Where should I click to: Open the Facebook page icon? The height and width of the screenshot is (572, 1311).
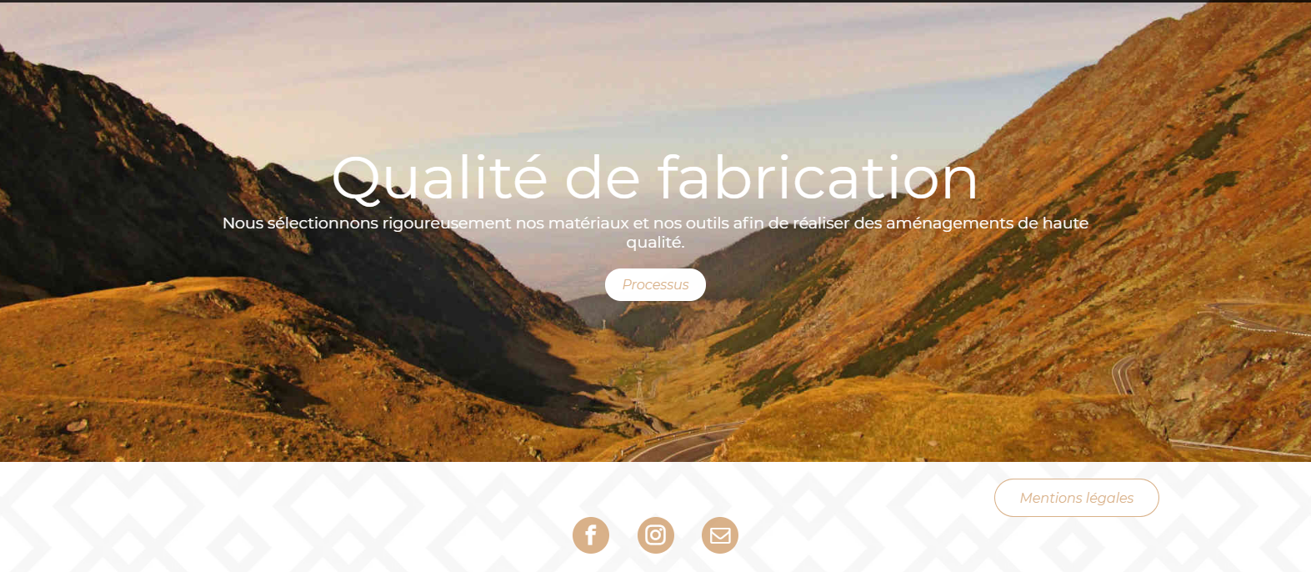(591, 535)
